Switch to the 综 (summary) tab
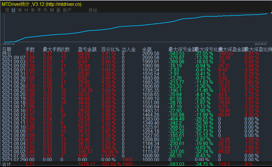 pos(7,10)
